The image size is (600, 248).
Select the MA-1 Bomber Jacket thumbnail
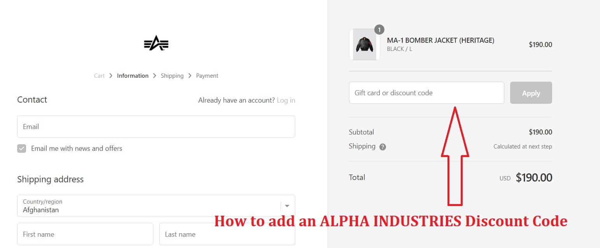(x=365, y=44)
